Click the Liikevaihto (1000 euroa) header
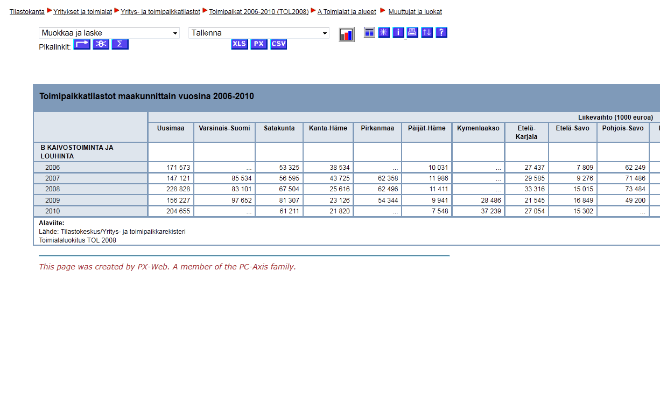 pos(615,117)
